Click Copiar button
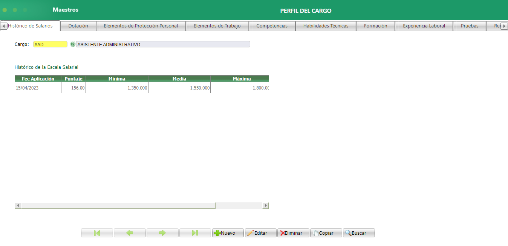Viewport: 508px width, 246px height. [x=326, y=233]
